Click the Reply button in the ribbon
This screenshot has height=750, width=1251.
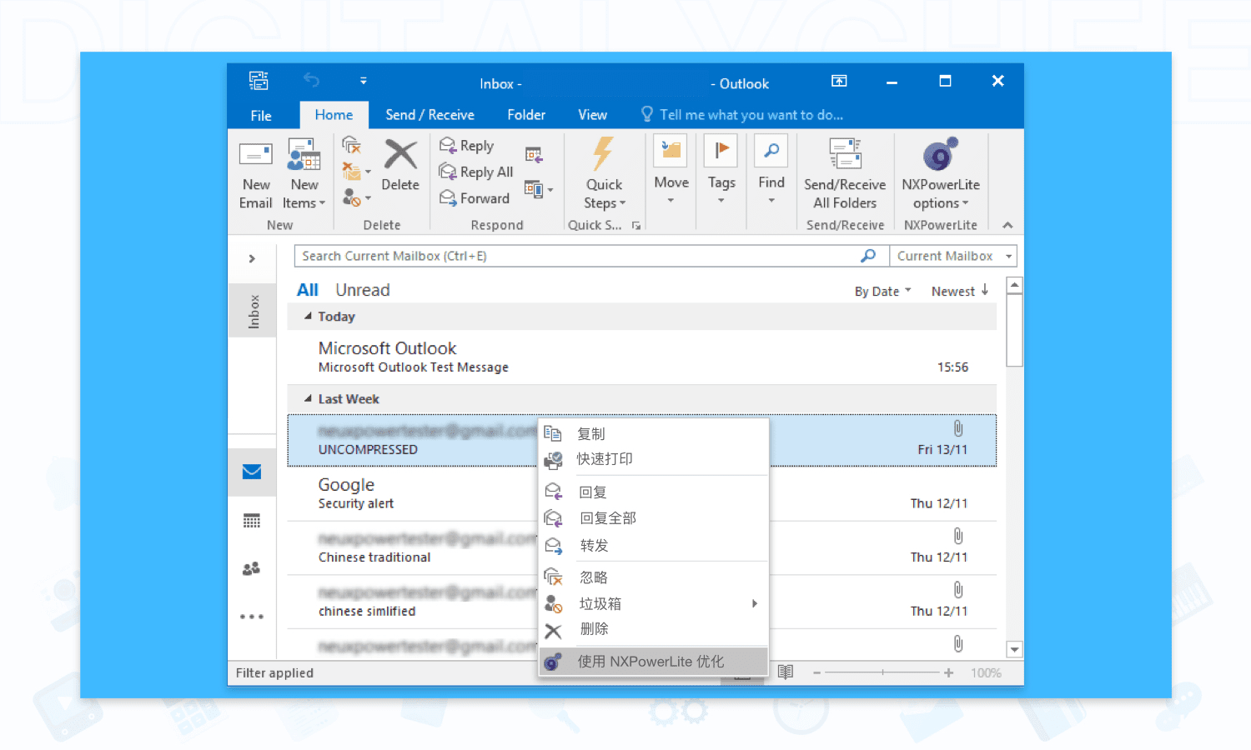pyautogui.click(x=467, y=146)
